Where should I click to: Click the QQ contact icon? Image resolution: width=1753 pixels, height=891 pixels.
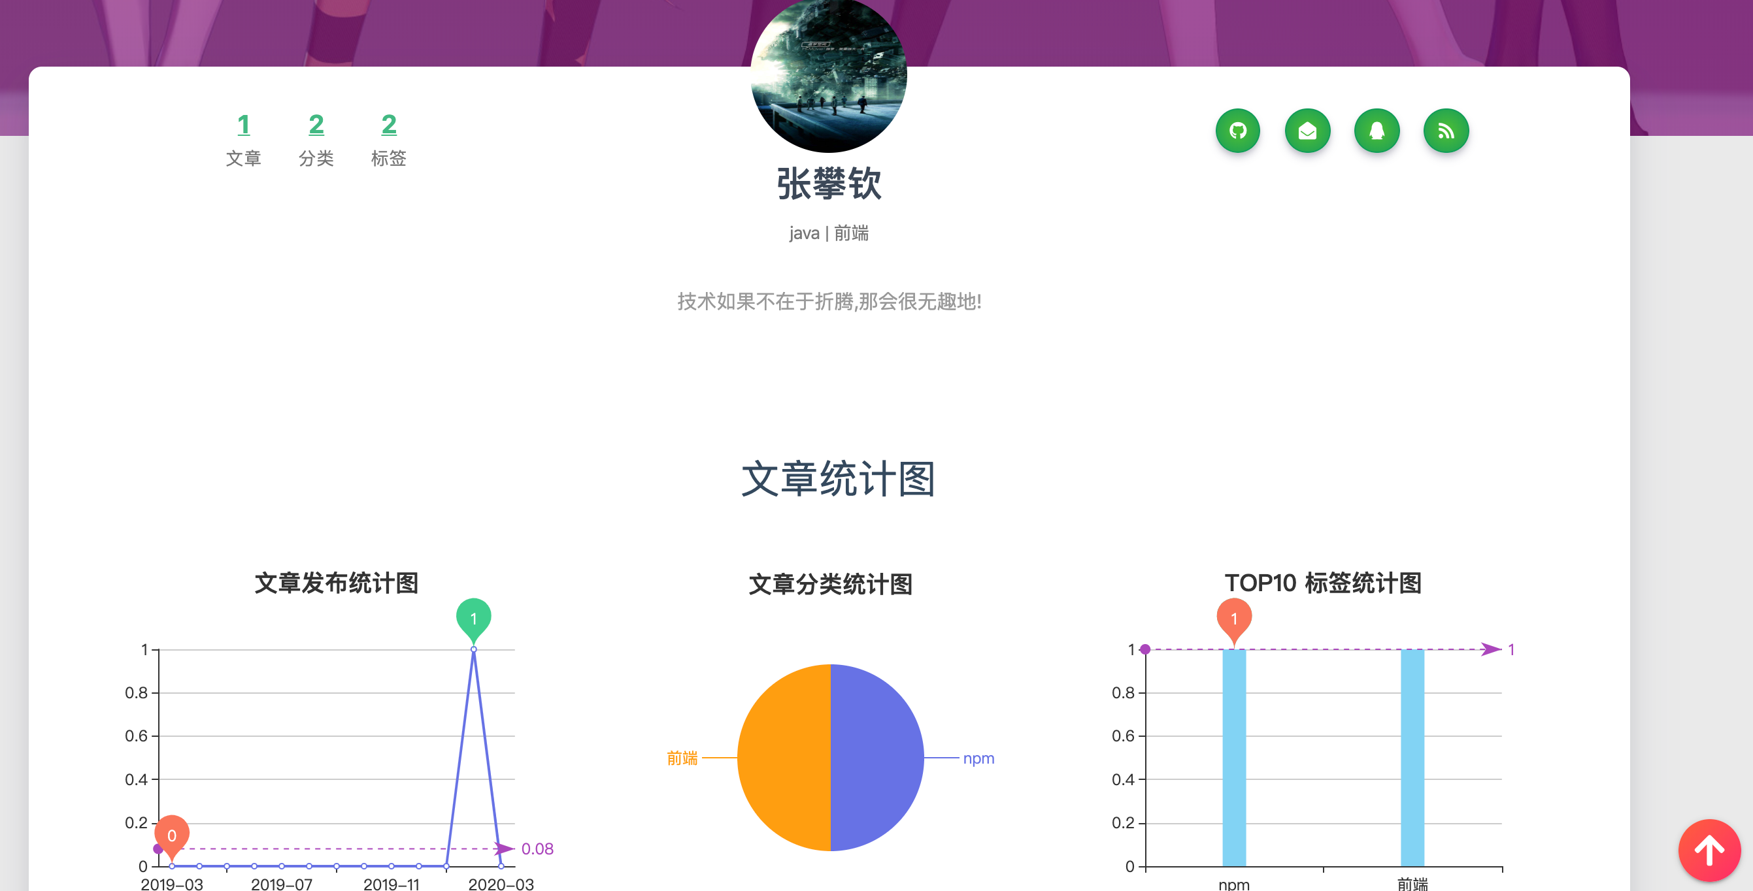coord(1376,131)
